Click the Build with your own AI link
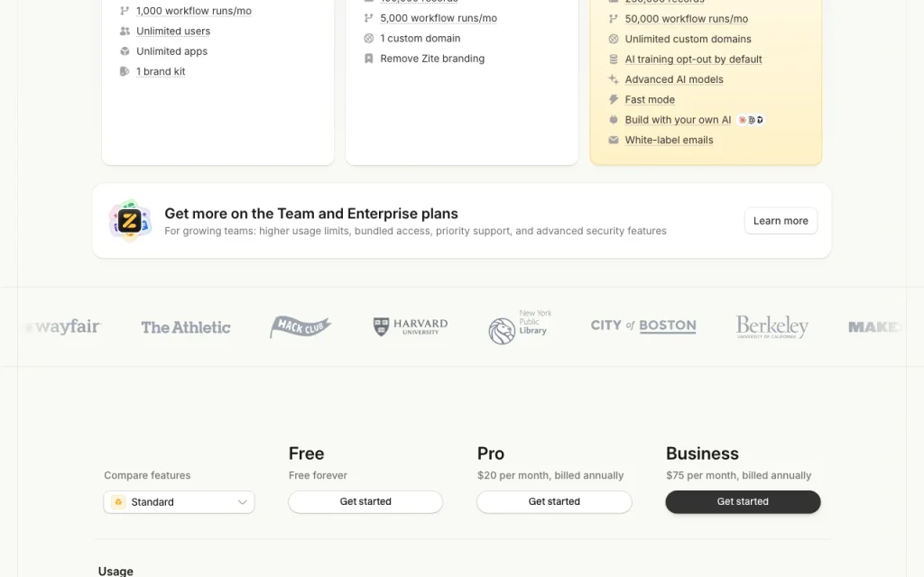 pyautogui.click(x=678, y=120)
